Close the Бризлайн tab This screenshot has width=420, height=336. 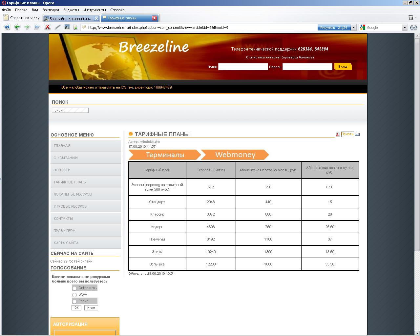coord(96,18)
